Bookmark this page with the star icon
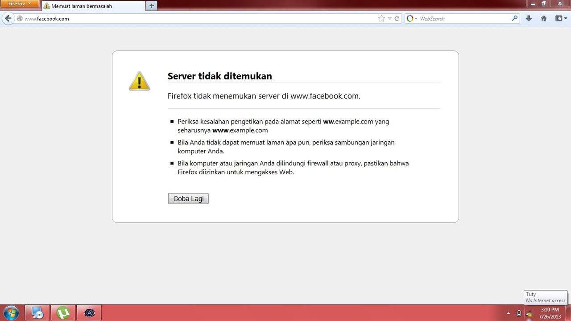The width and height of the screenshot is (571, 321). click(381, 19)
